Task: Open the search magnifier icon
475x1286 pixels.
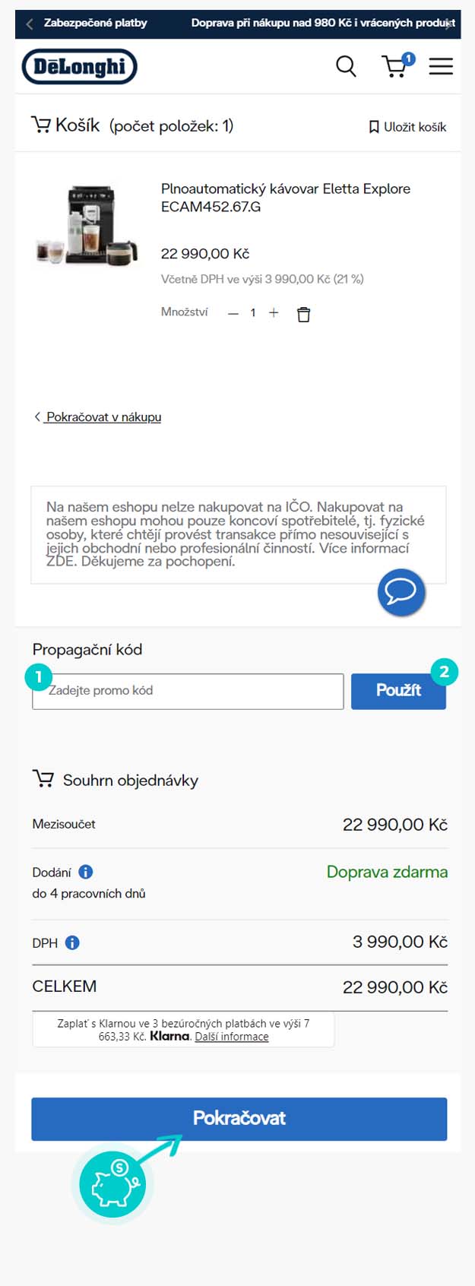Action: coord(346,66)
